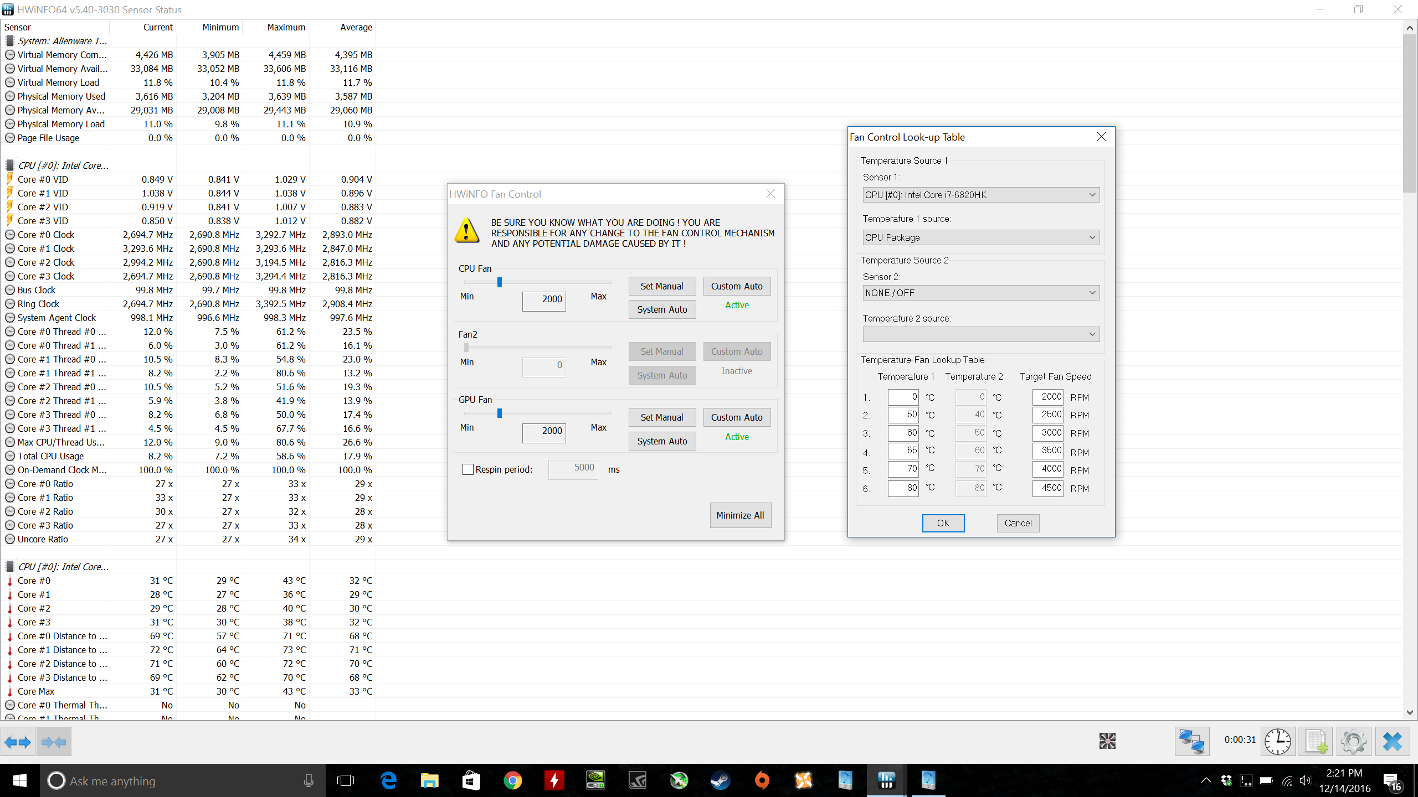Click the CPU Fan RPM value field

[x=544, y=301]
